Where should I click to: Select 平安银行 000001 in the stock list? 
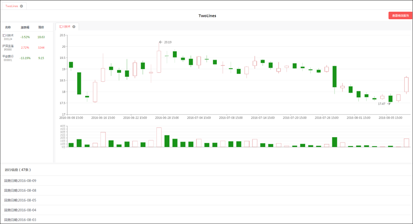(8, 58)
